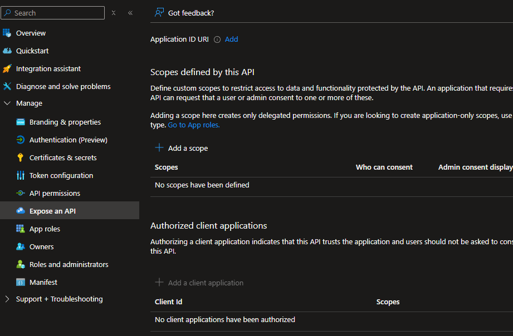Click the Token configuration bars icon
The width and height of the screenshot is (513, 336).
20,176
